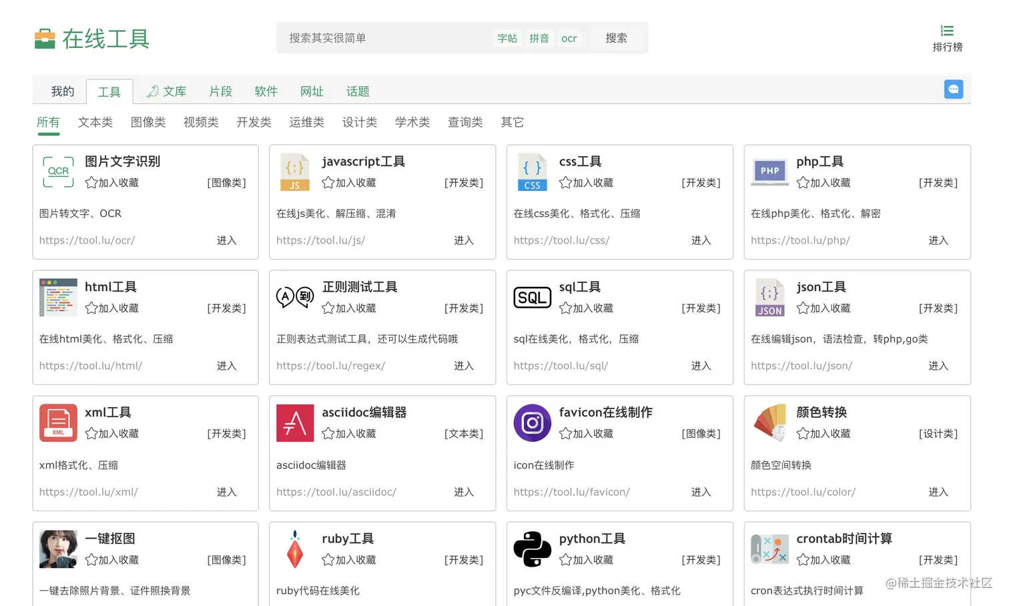Image resolution: width=1009 pixels, height=606 pixels.
Task: Open the 排行榜 ranking list icon
Action: (x=947, y=31)
